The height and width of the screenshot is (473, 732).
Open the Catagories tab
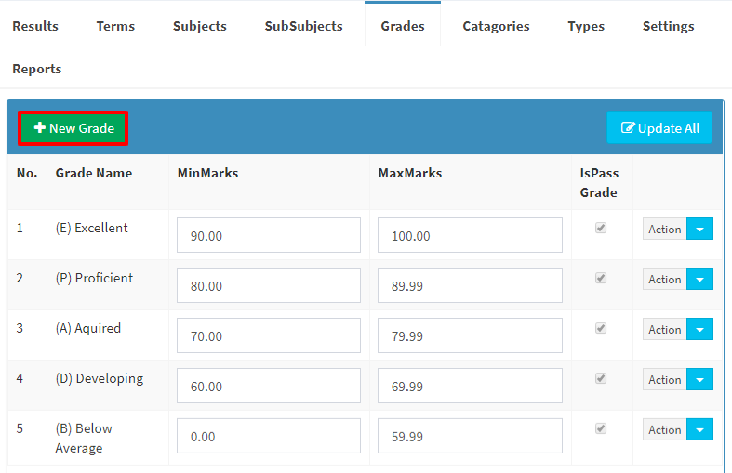coord(496,26)
